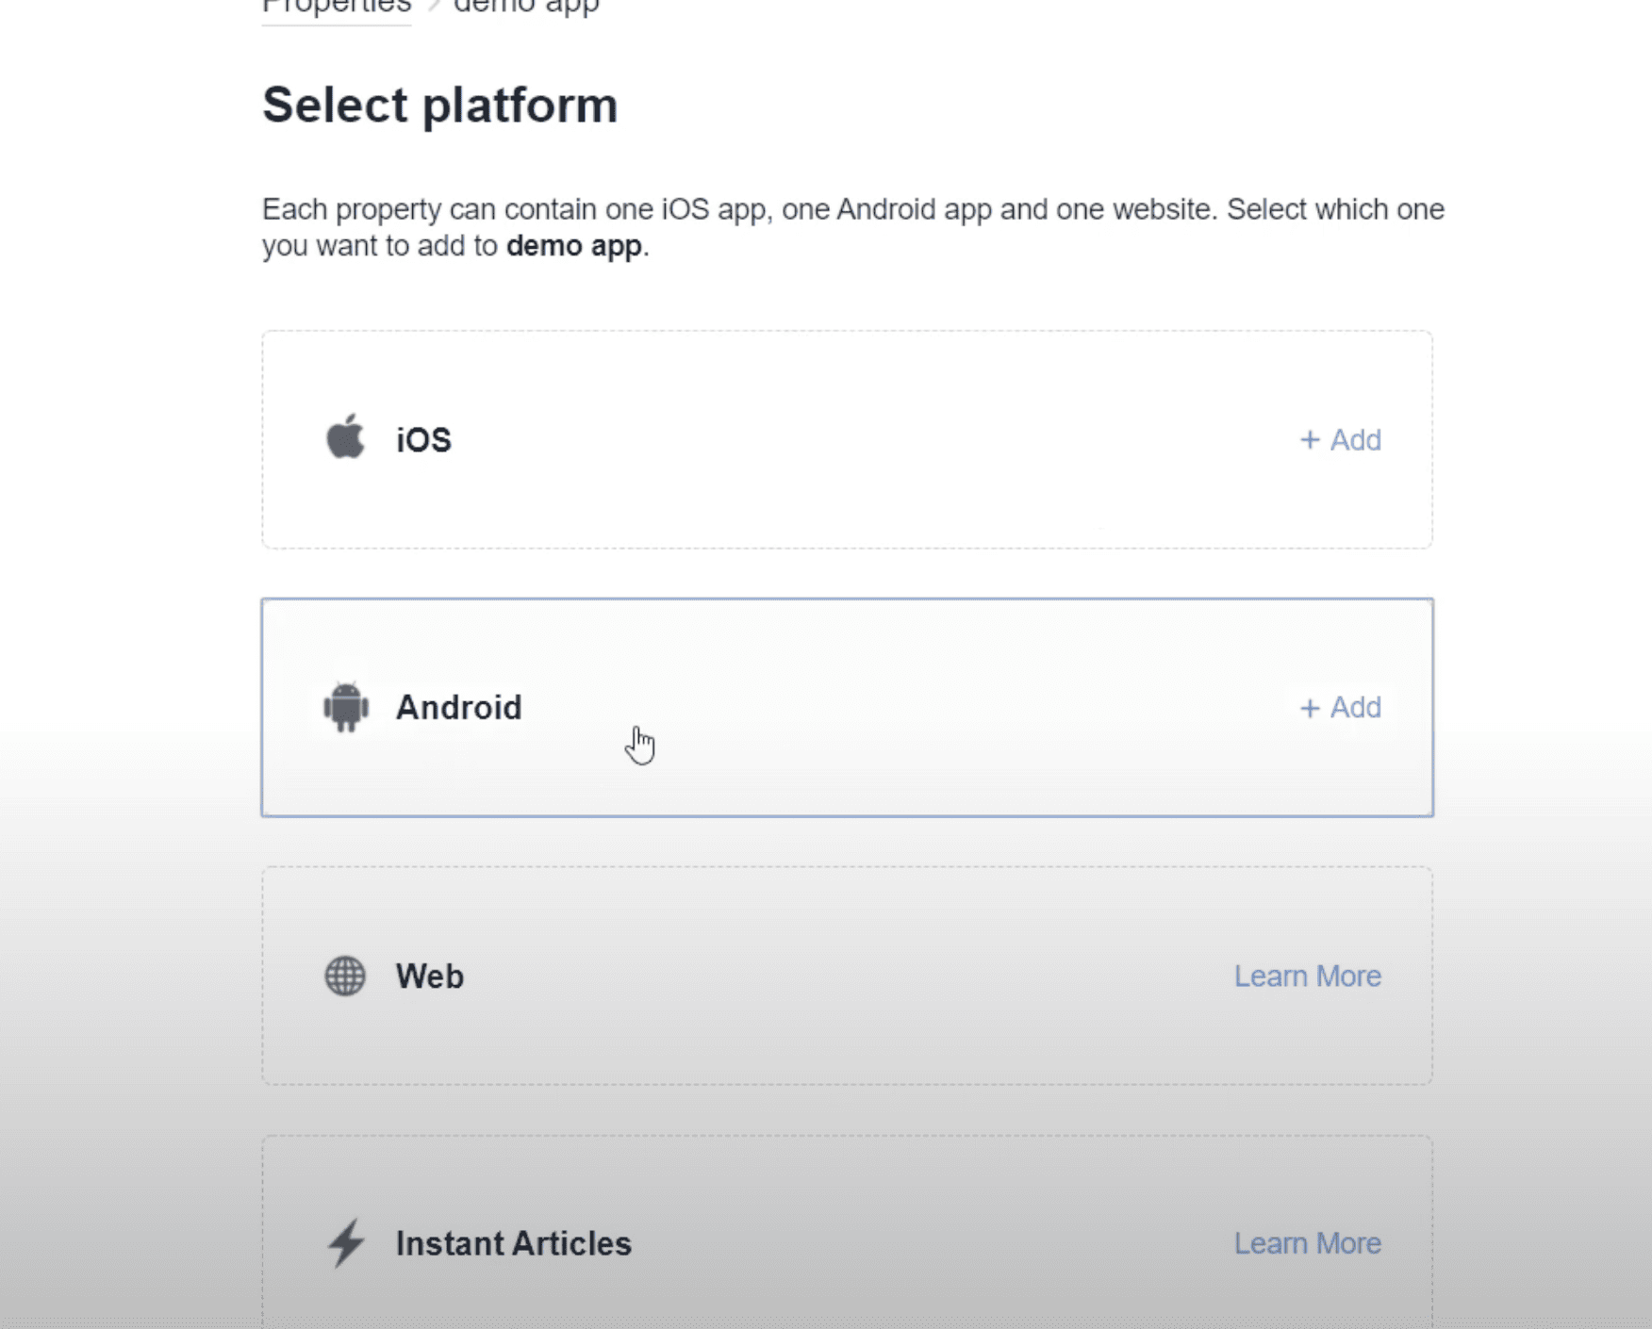Click bold demo app text in description
Viewport: 1652px width, 1329px height.
pos(573,246)
